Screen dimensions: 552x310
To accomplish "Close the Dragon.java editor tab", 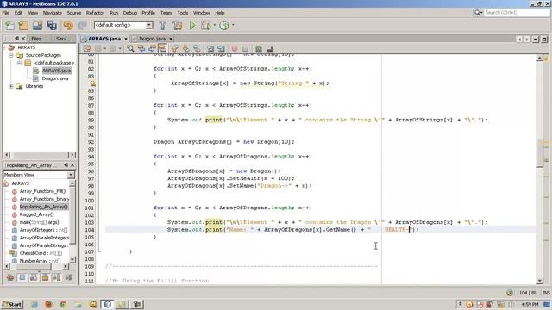I will pyautogui.click(x=171, y=39).
